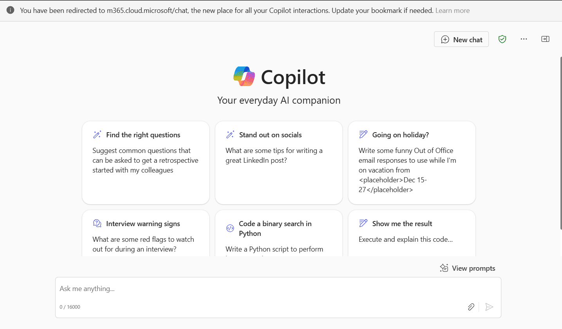Viewport: 562px width, 329px height.
Task: Click the pen icon on Going on holiday card
Action: point(364,134)
